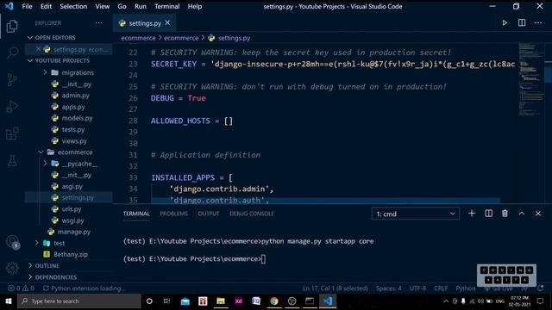
Task: Open errors and warnings status item
Action: pos(21,288)
